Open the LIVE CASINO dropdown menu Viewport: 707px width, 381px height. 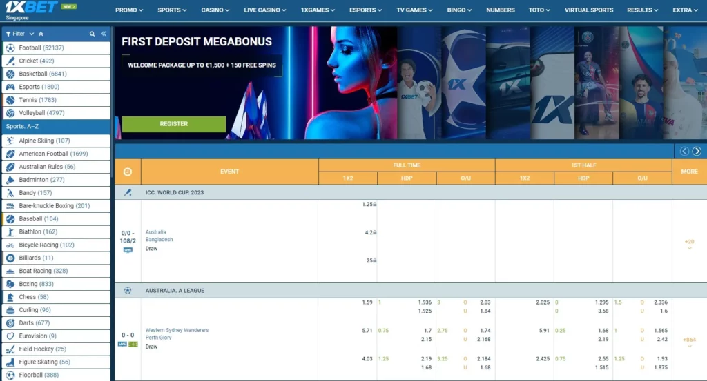click(264, 10)
